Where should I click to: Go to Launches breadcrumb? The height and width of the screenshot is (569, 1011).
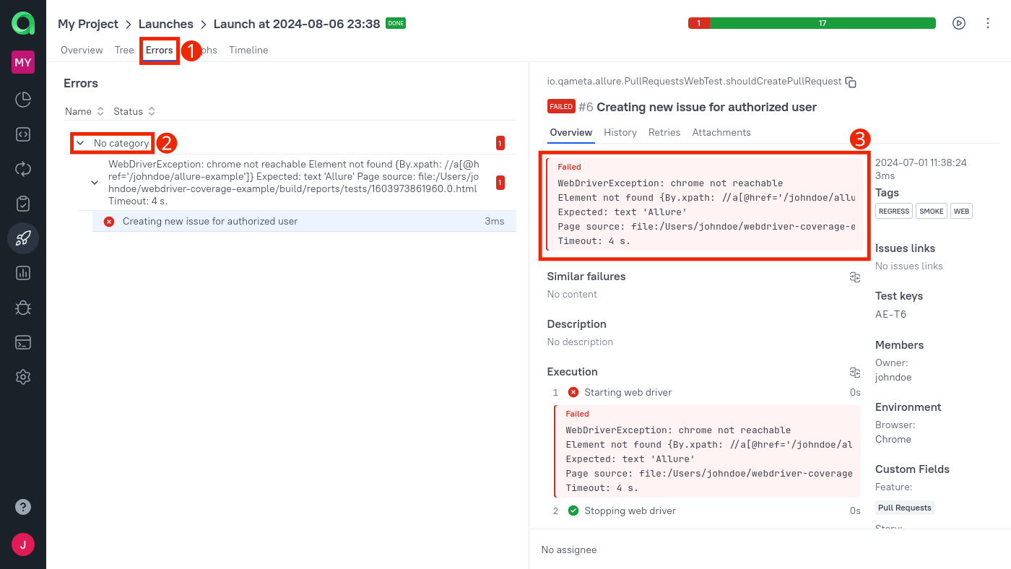click(x=166, y=24)
